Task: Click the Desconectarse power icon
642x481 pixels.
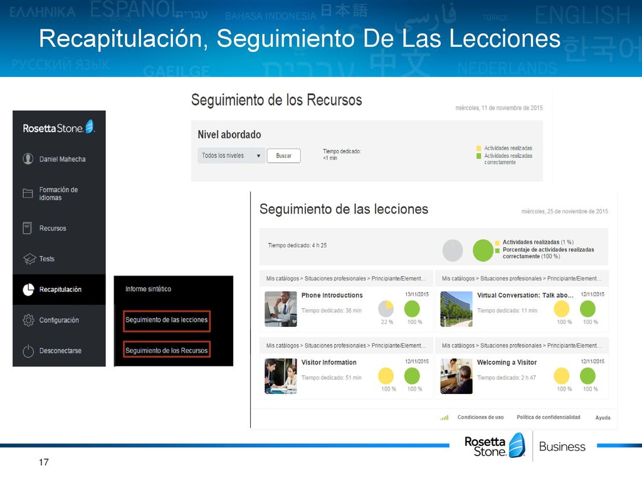Action: [28, 351]
